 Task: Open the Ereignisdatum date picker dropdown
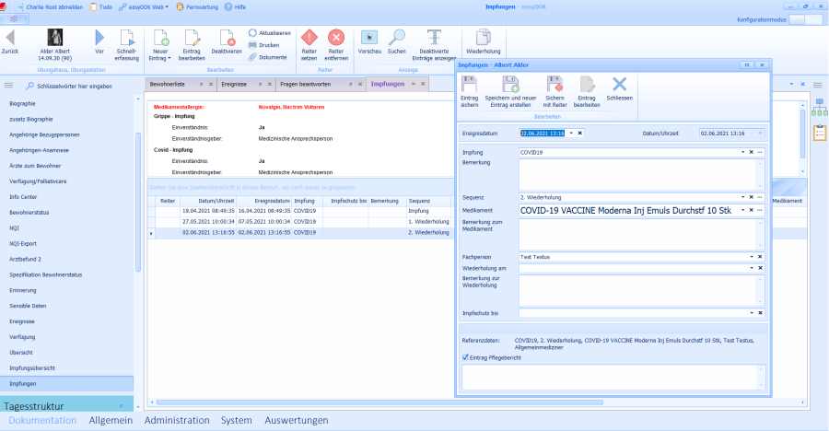[x=571, y=134]
